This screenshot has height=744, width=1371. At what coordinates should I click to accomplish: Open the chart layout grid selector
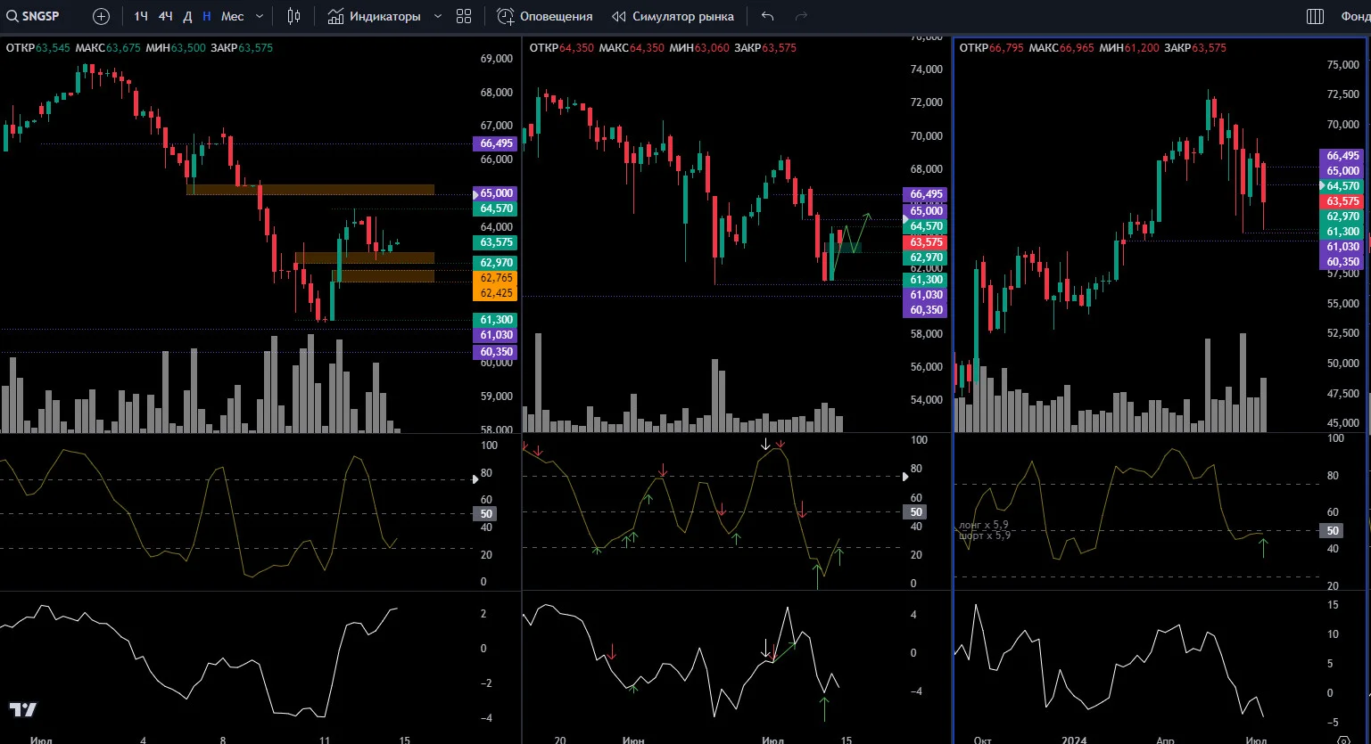1315,16
